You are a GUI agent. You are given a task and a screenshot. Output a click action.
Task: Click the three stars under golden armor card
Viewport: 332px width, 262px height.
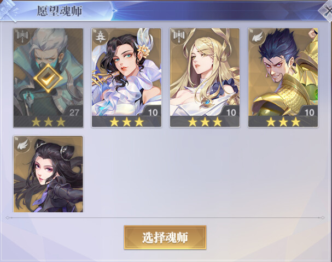coord(283,122)
